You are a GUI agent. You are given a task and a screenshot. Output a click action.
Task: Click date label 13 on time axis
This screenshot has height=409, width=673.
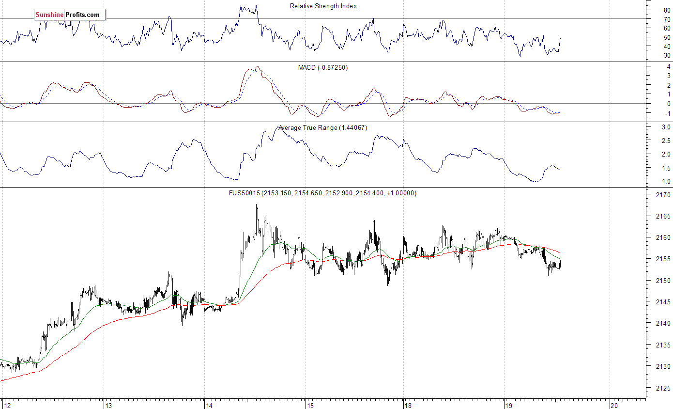(x=109, y=405)
